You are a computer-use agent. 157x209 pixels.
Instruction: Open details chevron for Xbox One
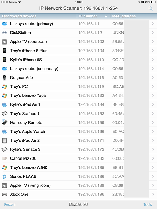click(153, 194)
